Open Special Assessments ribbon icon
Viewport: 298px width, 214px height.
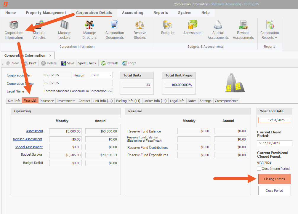(218, 30)
